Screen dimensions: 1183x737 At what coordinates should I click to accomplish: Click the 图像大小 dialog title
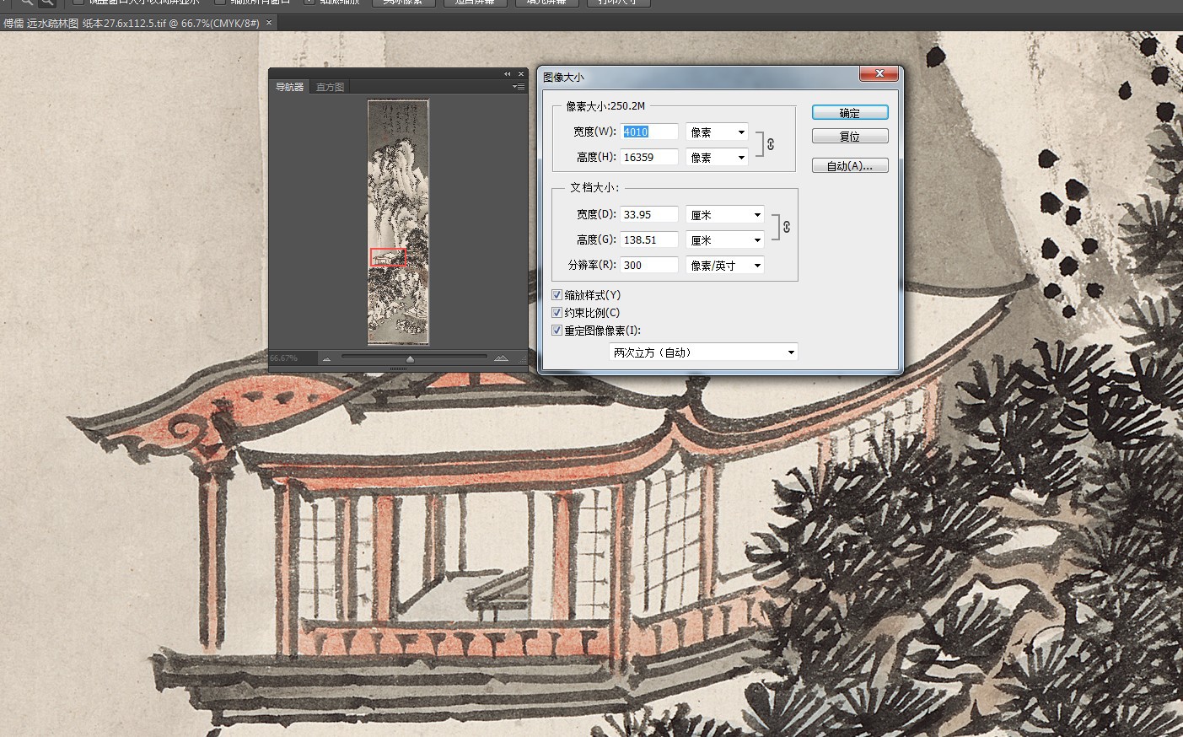(563, 77)
